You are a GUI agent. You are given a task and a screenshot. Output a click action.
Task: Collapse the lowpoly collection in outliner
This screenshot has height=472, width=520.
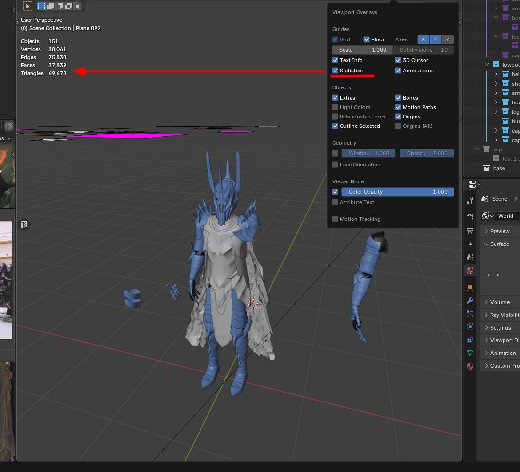pos(487,65)
